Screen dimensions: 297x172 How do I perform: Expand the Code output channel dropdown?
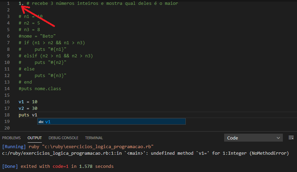coord(253,138)
